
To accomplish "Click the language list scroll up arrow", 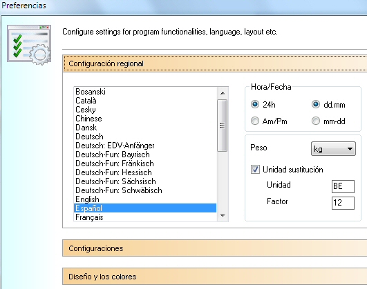I will pos(223,93).
